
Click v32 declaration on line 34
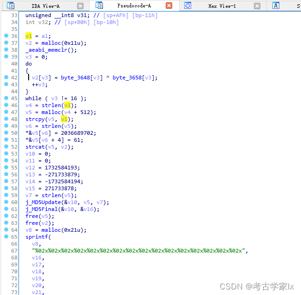43,22
